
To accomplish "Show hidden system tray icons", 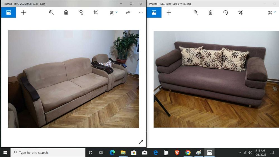I will point(240,153).
